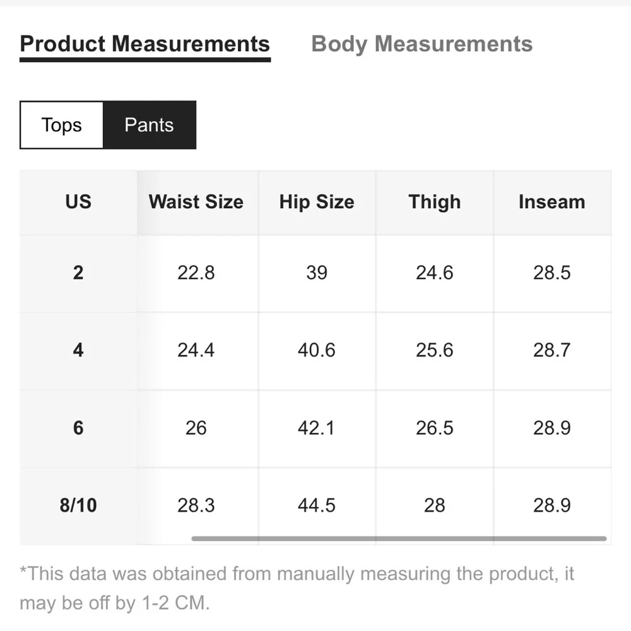The image size is (631, 631).
Task: Click hip value 44.5 for size 8/10
Action: click(x=317, y=505)
